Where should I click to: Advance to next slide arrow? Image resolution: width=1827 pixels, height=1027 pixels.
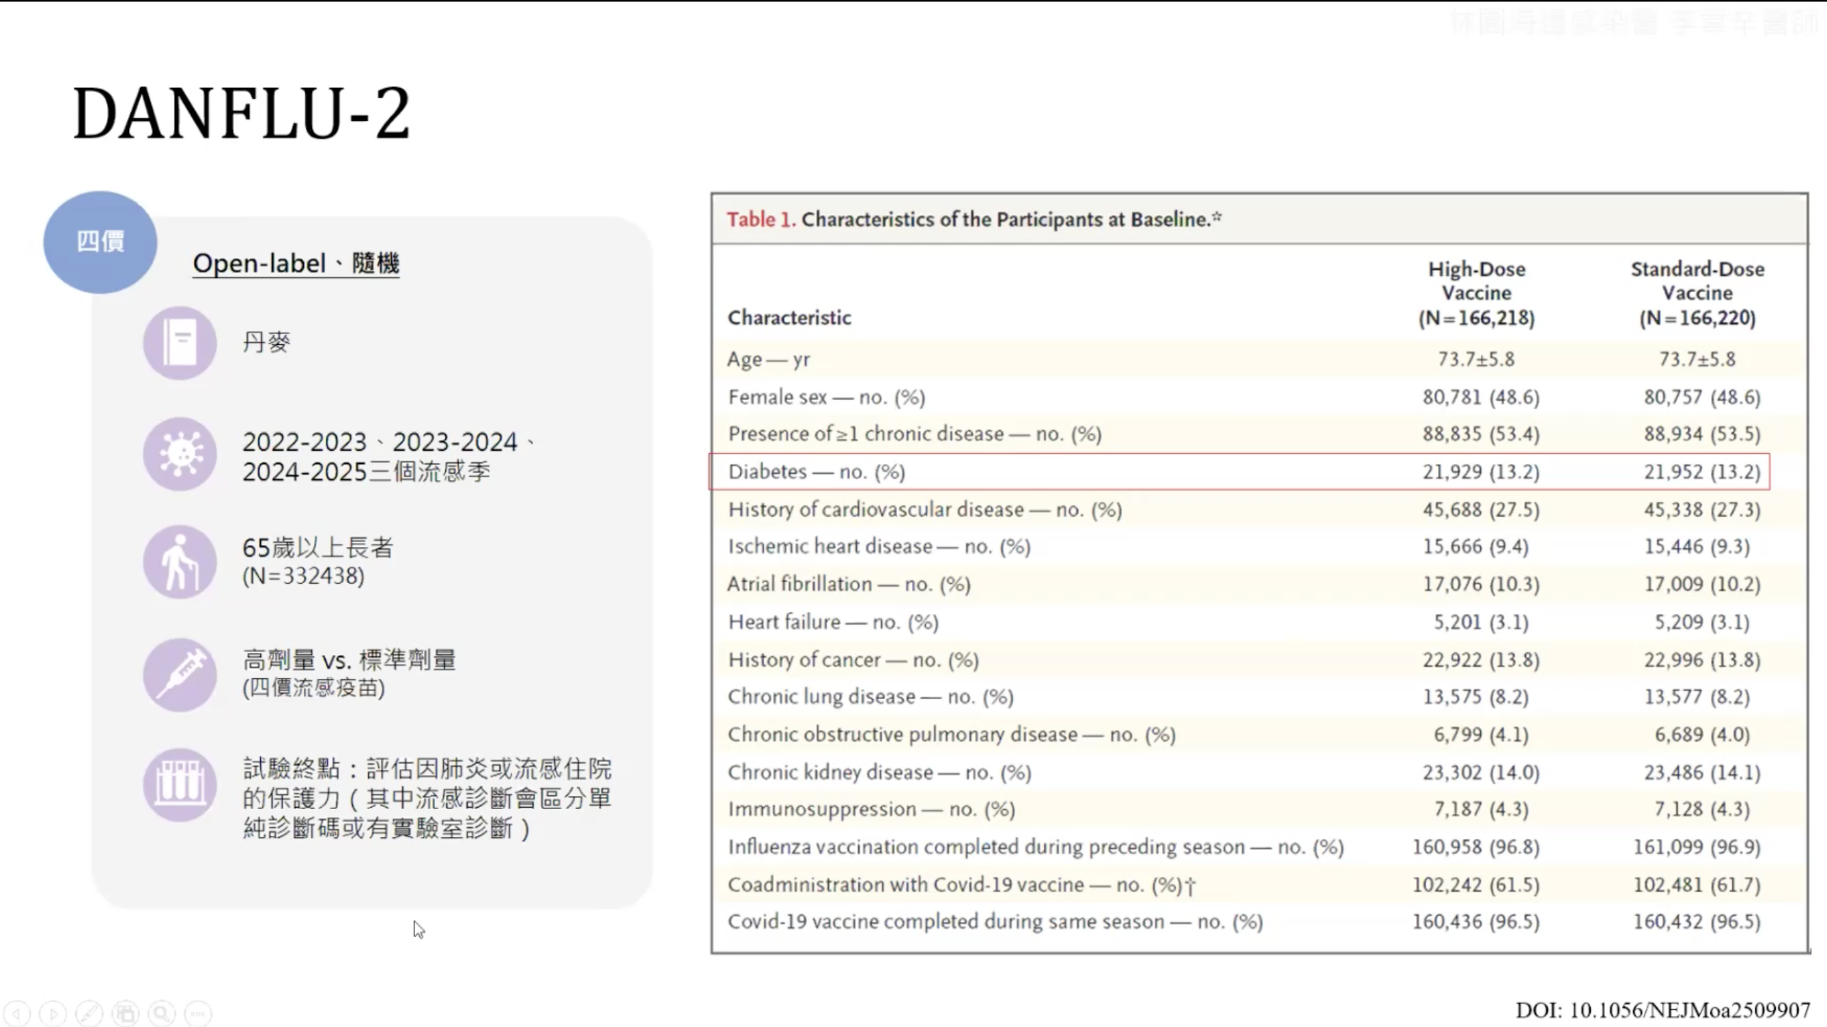point(53,1013)
